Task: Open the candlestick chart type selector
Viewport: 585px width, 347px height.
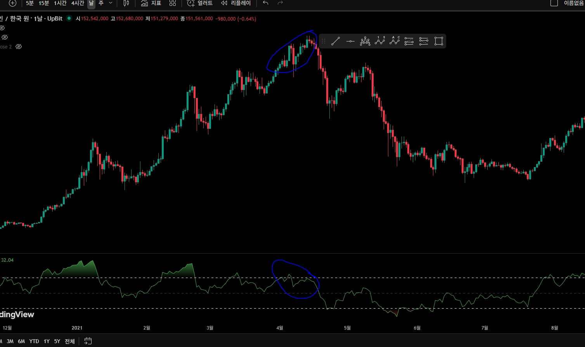Action: pyautogui.click(x=126, y=3)
